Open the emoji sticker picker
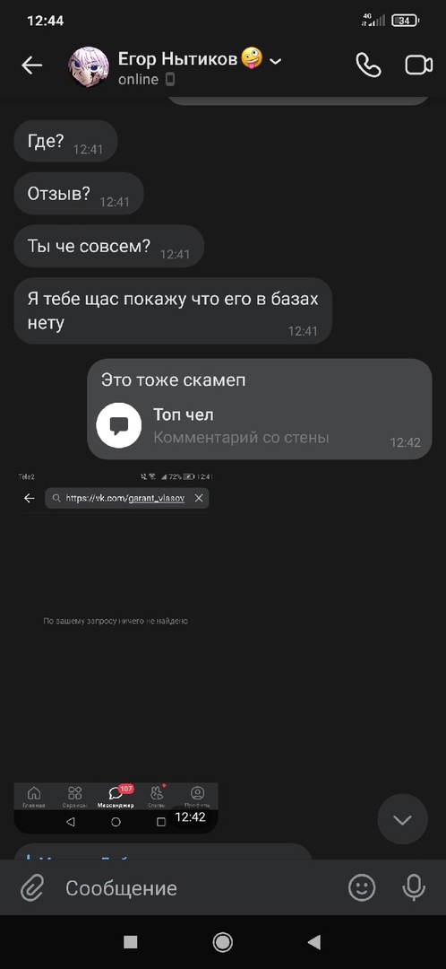The image size is (446, 969). click(362, 888)
